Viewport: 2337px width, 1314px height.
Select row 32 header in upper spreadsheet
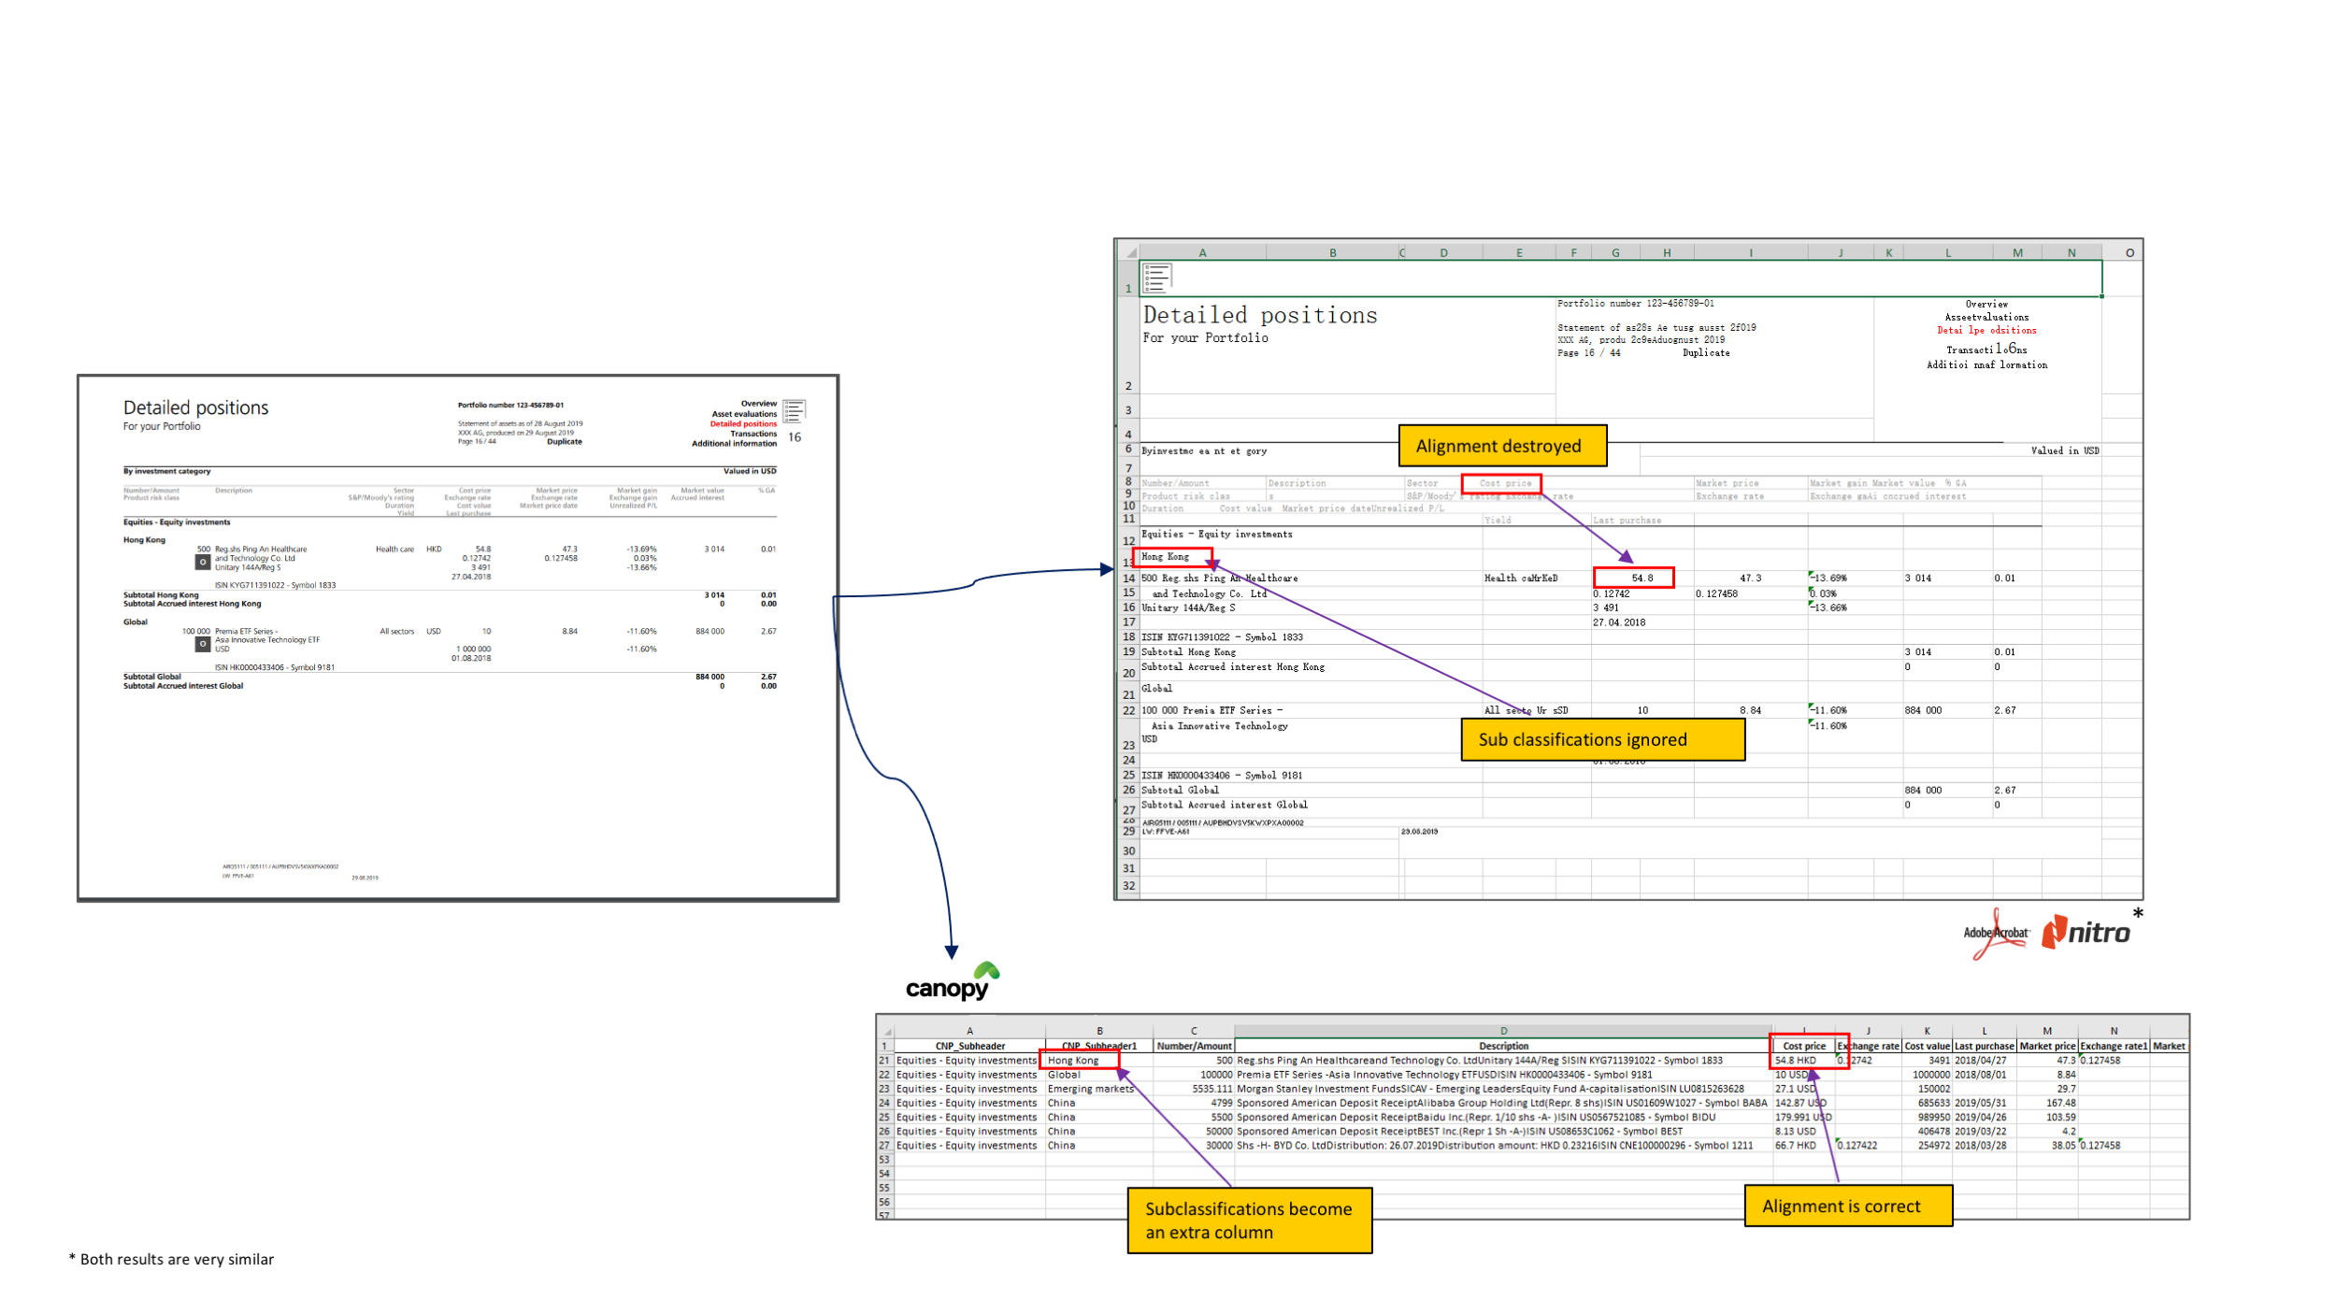(x=1129, y=886)
